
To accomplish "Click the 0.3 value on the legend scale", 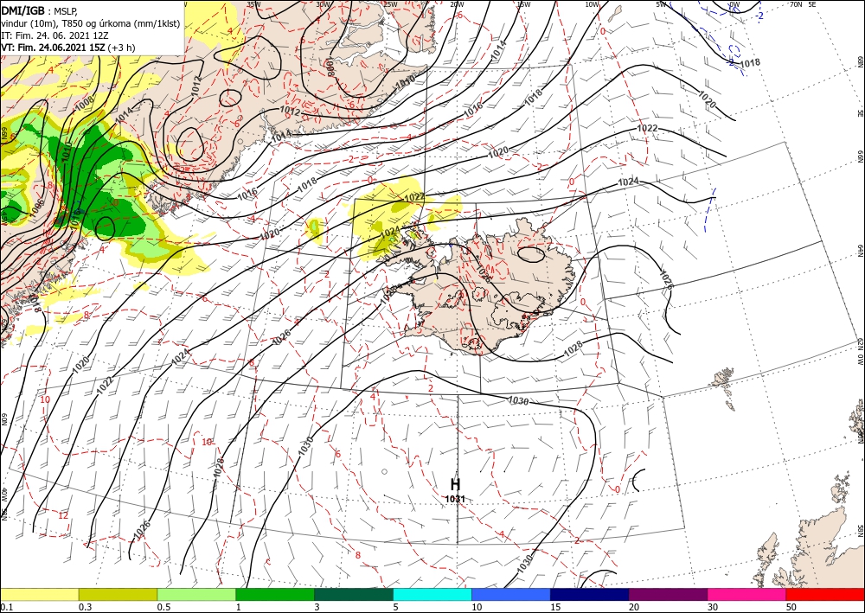I will (85, 607).
